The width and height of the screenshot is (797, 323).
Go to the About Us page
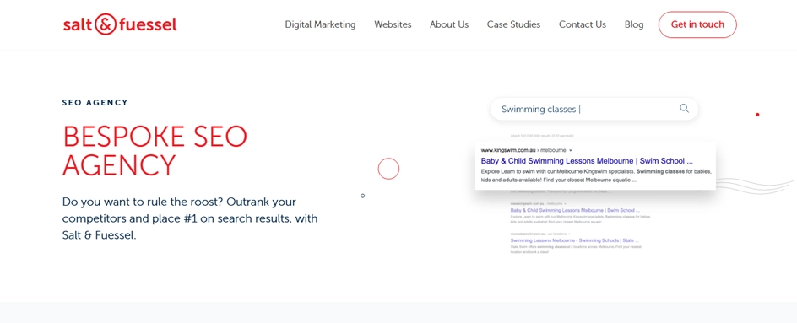pos(449,24)
